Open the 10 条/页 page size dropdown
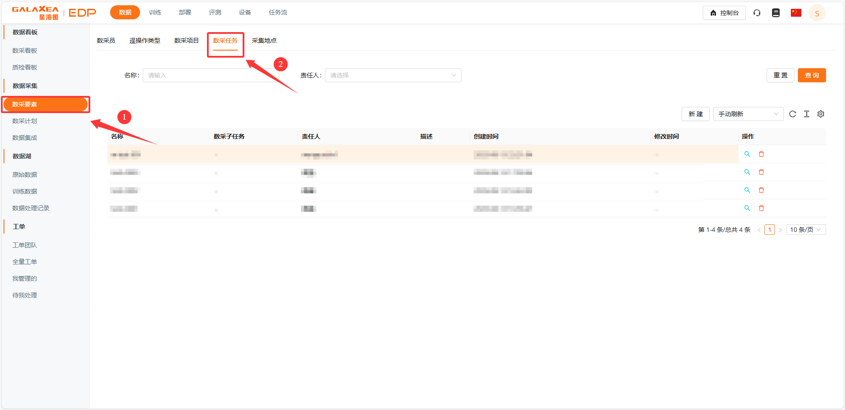 805,230
